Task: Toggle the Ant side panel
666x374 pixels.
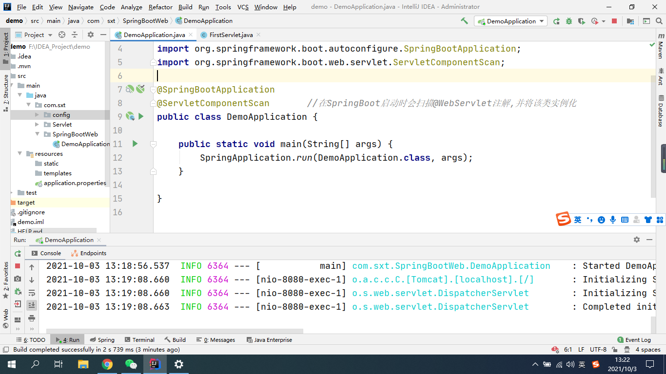Action: tap(661, 76)
